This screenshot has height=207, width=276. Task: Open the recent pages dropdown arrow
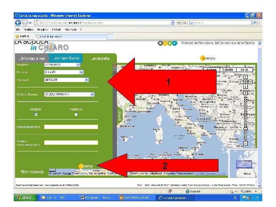(30, 23)
